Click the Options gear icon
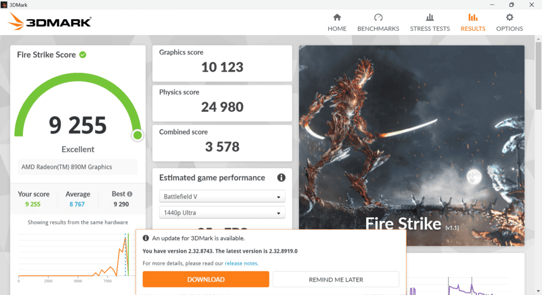The height and width of the screenshot is (295, 542). pyautogui.click(x=510, y=17)
